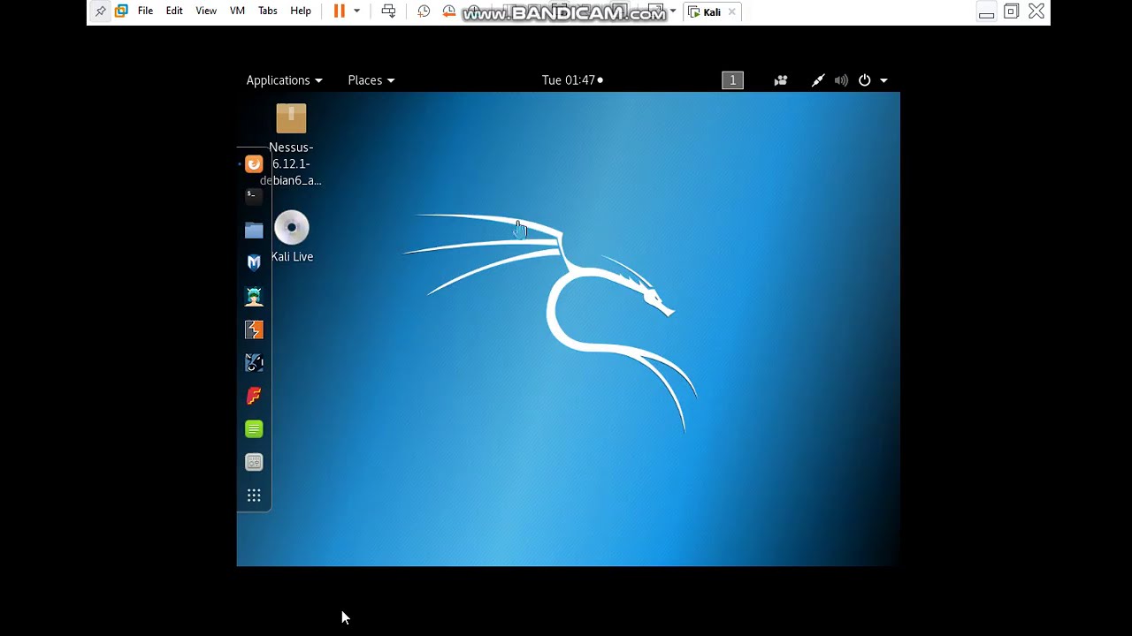This screenshot has height=636, width=1132.
Task: Open Faraday red F dock icon
Action: point(254,396)
